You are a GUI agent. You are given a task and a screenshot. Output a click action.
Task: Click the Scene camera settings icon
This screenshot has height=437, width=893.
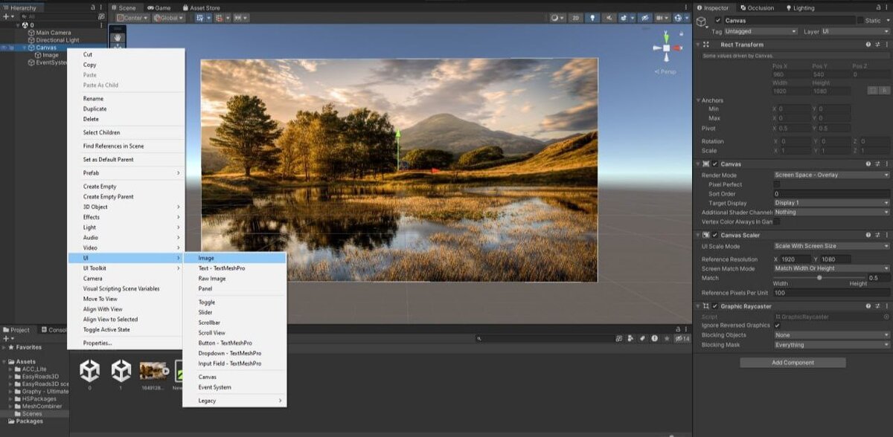click(660, 17)
